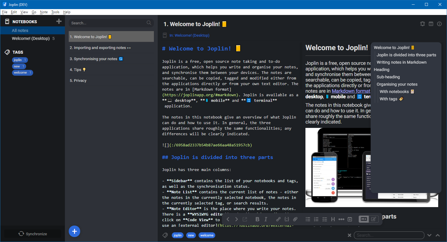
Task: Click the tag icon beside note tags
Action: [x=165, y=235]
